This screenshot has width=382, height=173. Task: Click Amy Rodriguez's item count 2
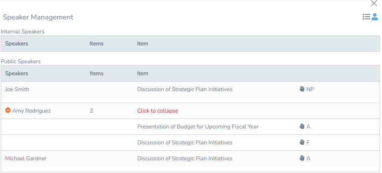91,111
